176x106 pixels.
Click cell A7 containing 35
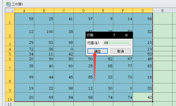(24, 66)
